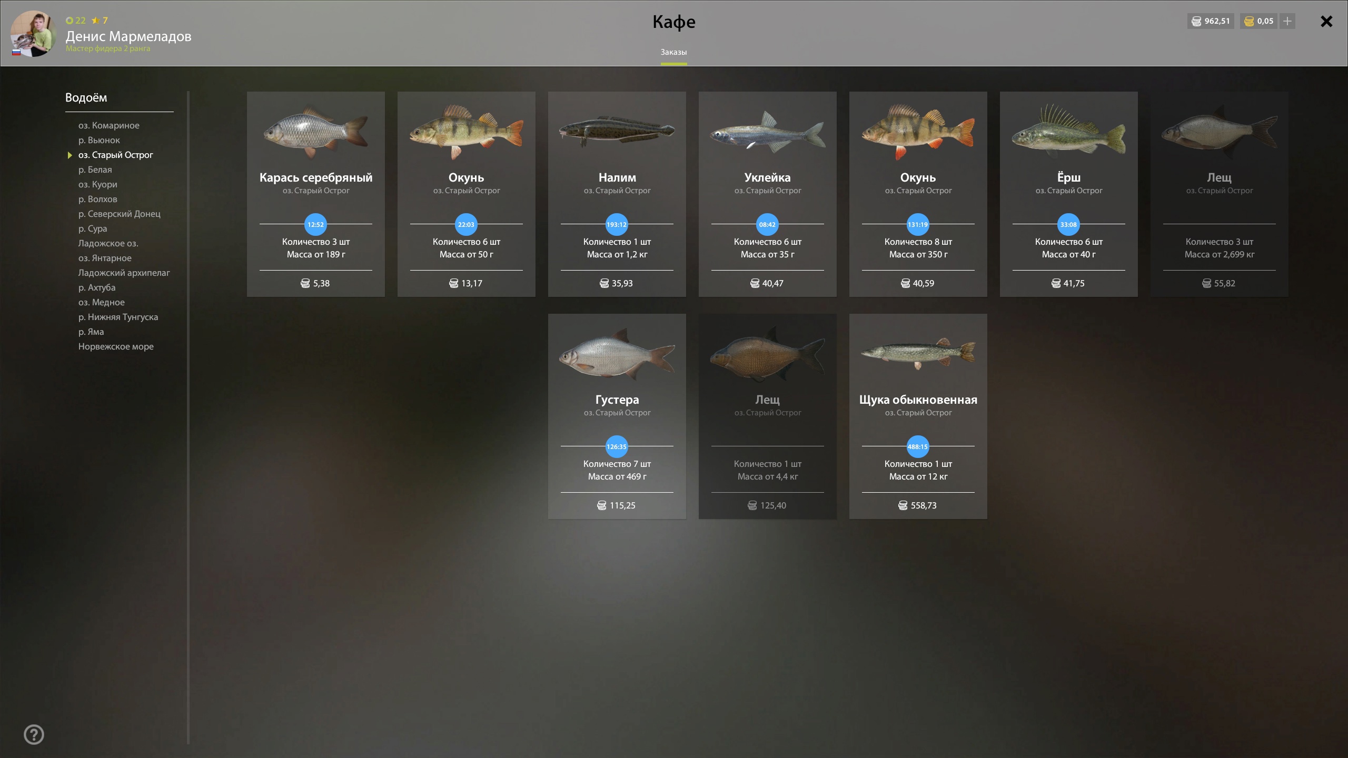Click the silver coins balance 962,51
The height and width of the screenshot is (758, 1348).
coord(1211,21)
